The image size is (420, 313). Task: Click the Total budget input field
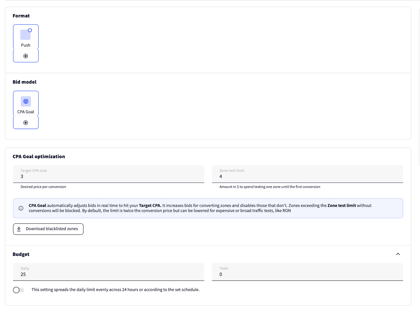pyautogui.click(x=307, y=274)
